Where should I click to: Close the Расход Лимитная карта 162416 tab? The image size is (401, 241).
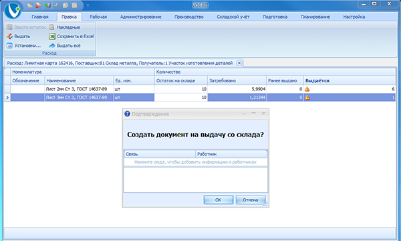pyautogui.click(x=239, y=63)
